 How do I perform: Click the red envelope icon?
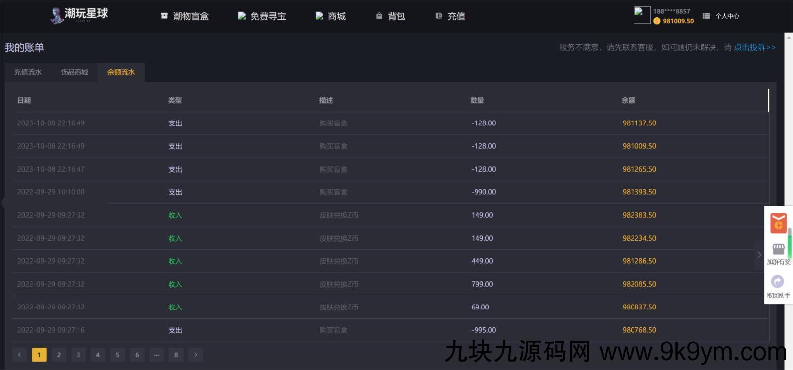[x=778, y=223]
